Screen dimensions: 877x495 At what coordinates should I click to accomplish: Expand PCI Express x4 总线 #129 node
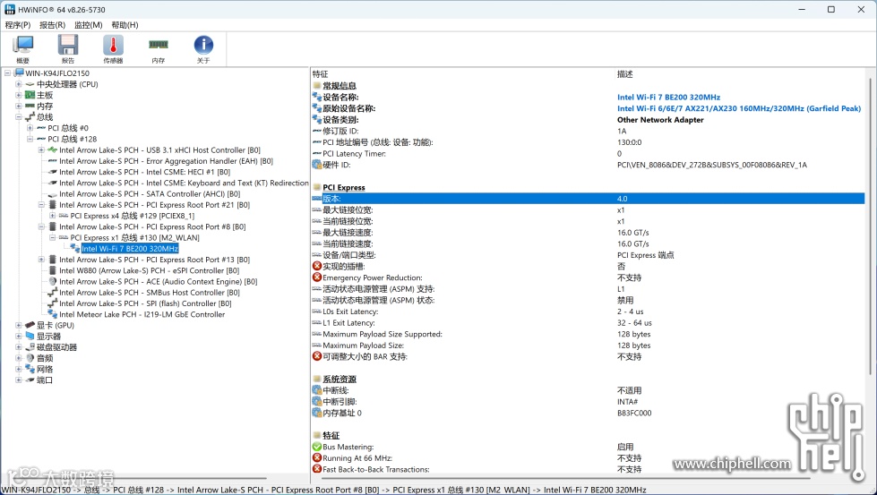52,216
